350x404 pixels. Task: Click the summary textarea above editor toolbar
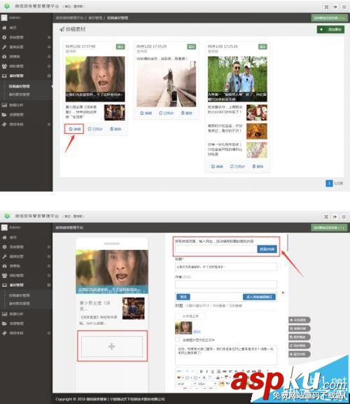[x=226, y=355]
